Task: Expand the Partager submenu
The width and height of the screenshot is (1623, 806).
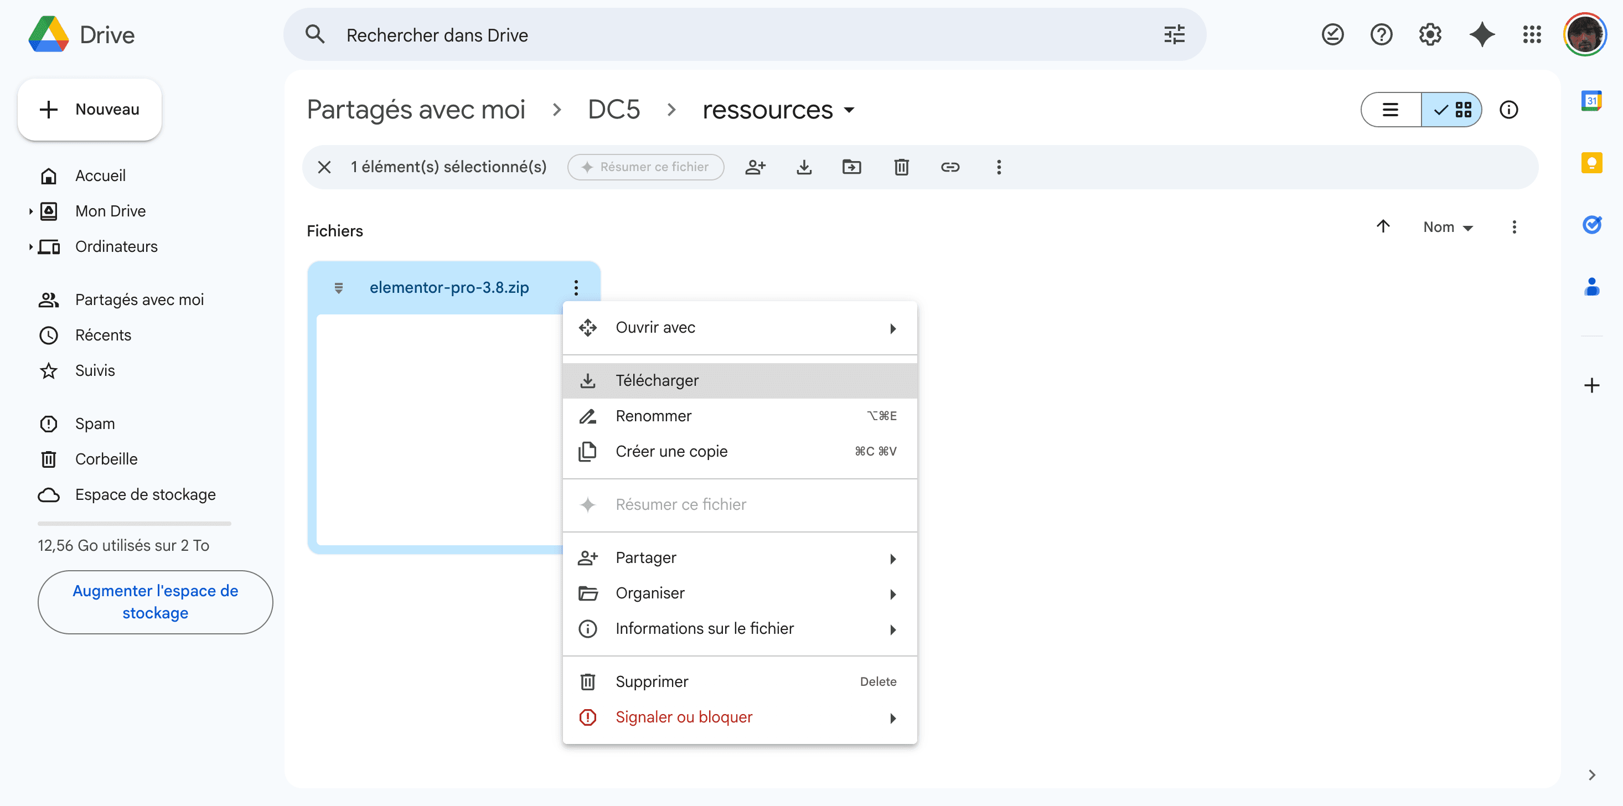Action: 740,557
